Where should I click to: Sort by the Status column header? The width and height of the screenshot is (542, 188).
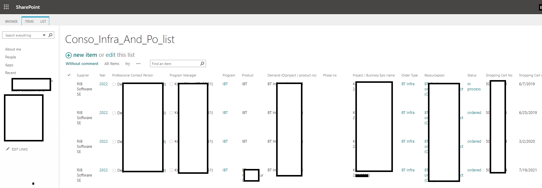click(x=472, y=75)
